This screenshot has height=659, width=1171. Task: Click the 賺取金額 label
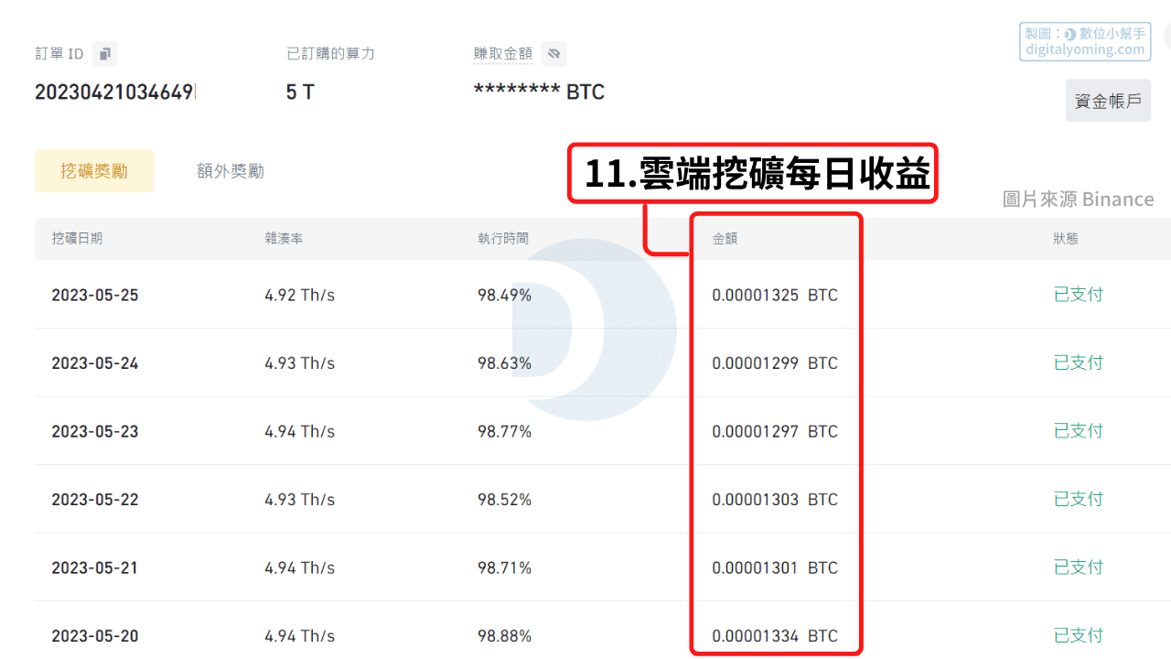pos(502,54)
